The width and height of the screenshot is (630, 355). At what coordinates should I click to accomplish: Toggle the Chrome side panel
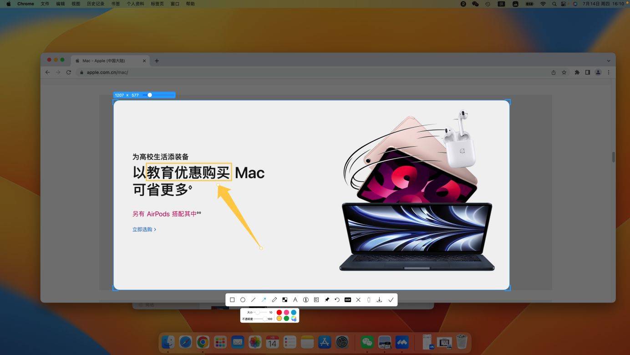tap(588, 72)
